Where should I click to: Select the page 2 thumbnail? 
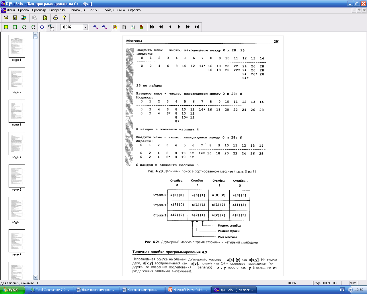(17, 79)
